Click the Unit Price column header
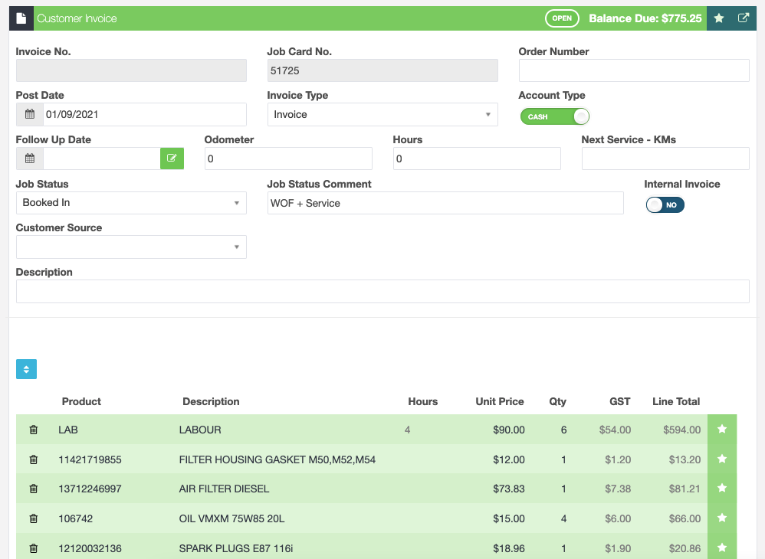This screenshot has width=765, height=559. click(x=500, y=401)
